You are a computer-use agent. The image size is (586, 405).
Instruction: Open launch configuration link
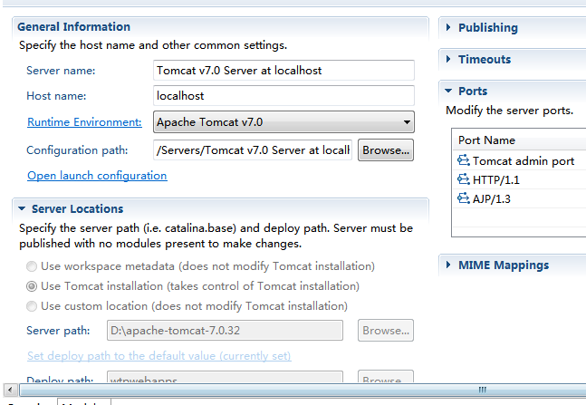tap(97, 176)
